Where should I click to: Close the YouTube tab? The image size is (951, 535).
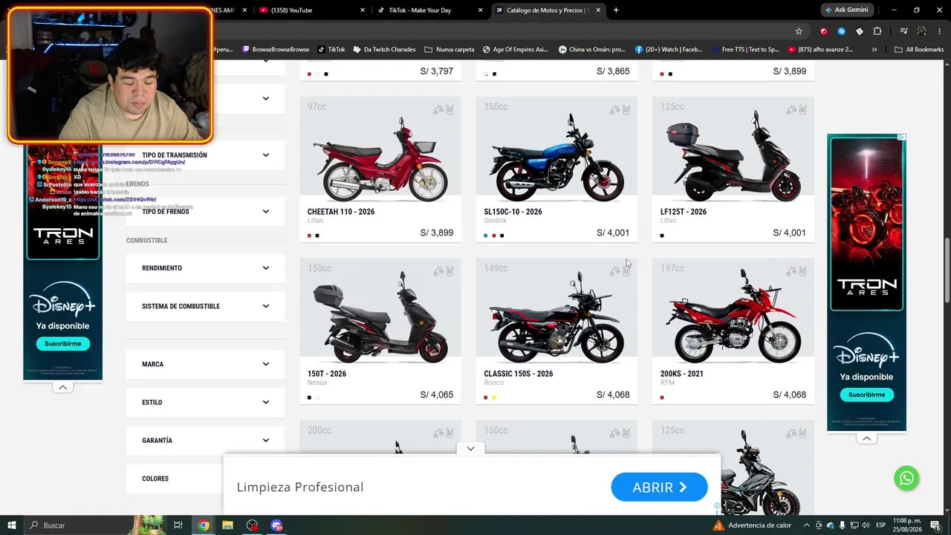tap(363, 10)
